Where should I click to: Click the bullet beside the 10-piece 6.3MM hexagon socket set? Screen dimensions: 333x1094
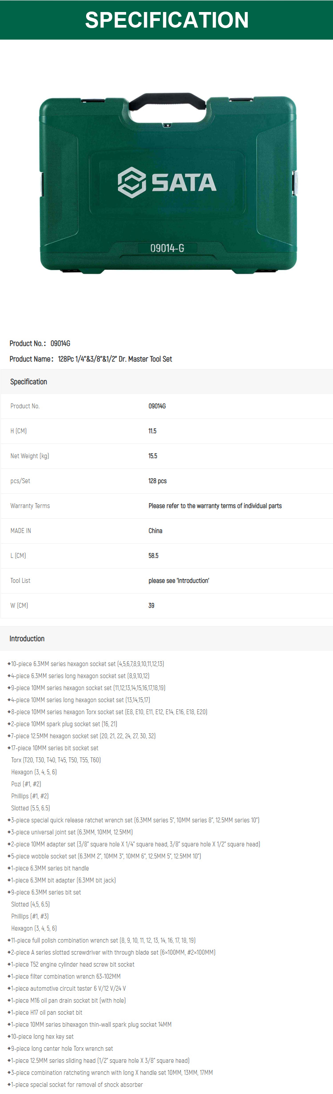point(9,663)
